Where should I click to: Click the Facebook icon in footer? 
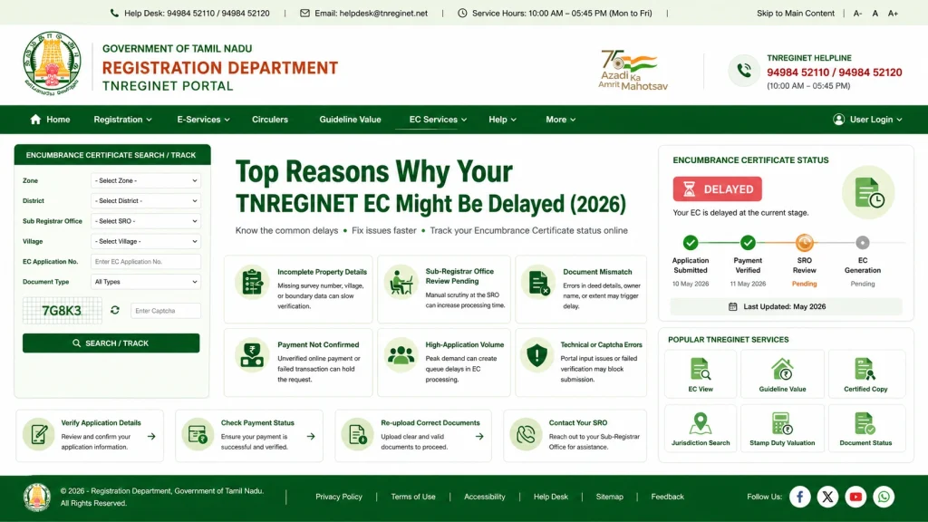click(x=799, y=497)
